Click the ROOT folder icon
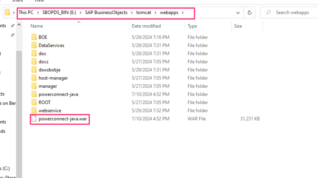318x178 pixels. pos(34,102)
